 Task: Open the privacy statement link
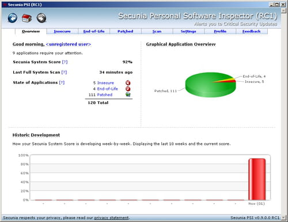pyautogui.click(x=111, y=218)
